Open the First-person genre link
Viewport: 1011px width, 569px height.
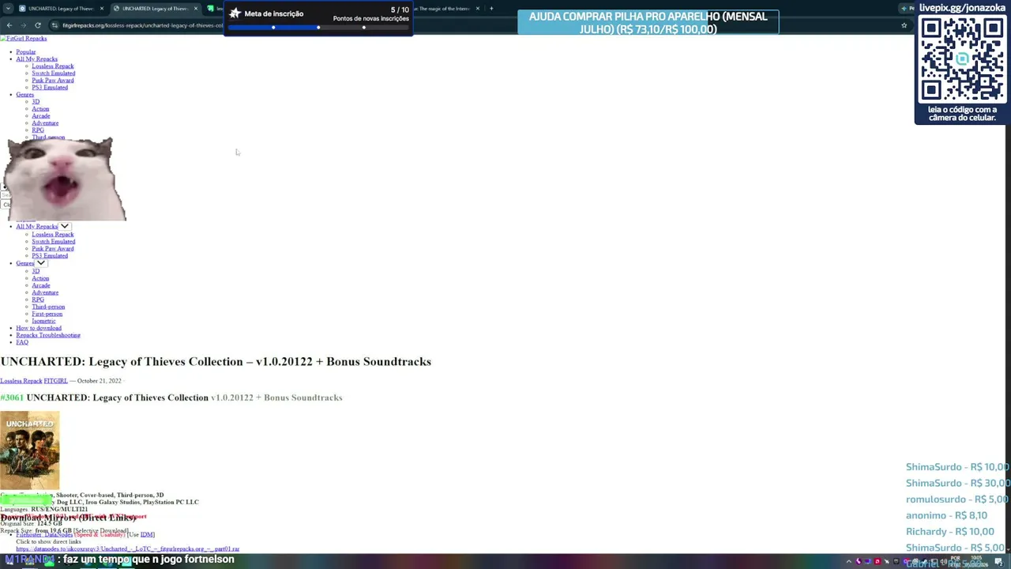[x=47, y=314]
